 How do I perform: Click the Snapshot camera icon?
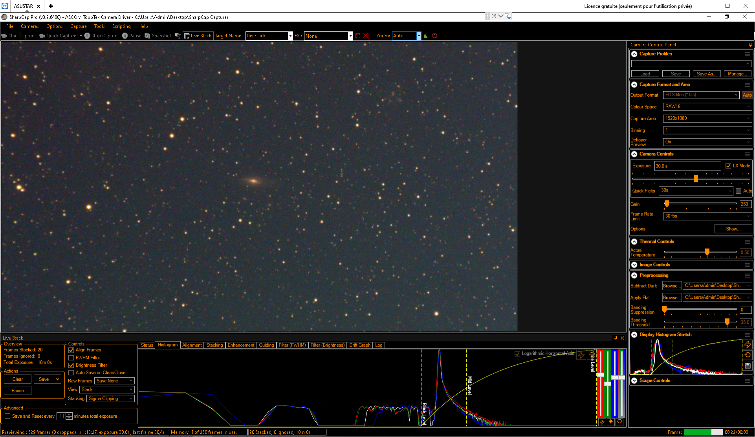147,36
